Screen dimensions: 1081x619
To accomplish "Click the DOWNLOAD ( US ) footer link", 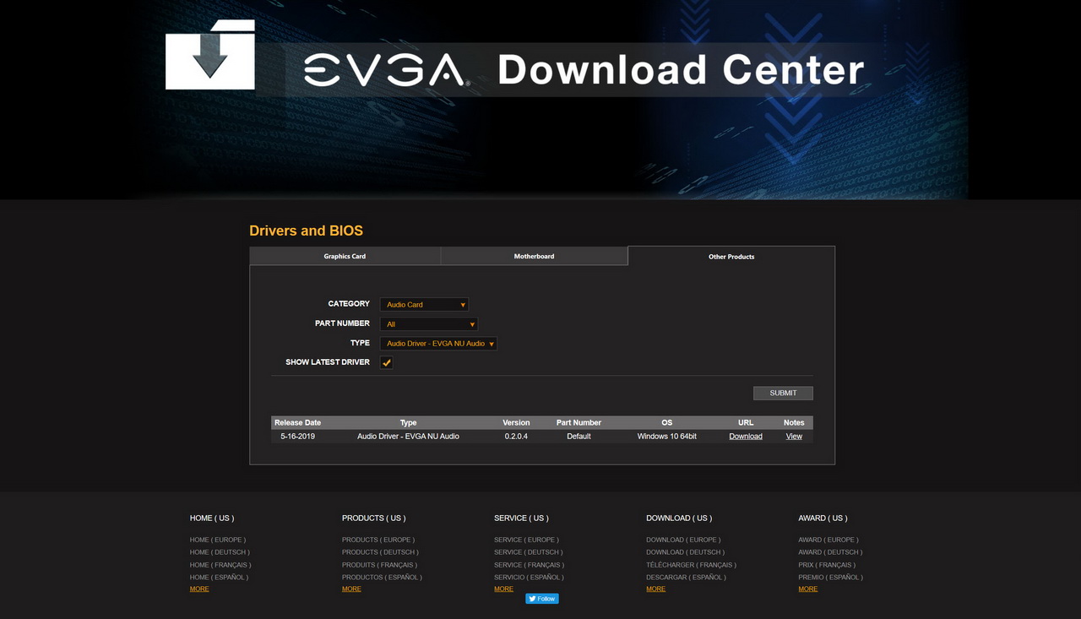I will click(x=679, y=518).
